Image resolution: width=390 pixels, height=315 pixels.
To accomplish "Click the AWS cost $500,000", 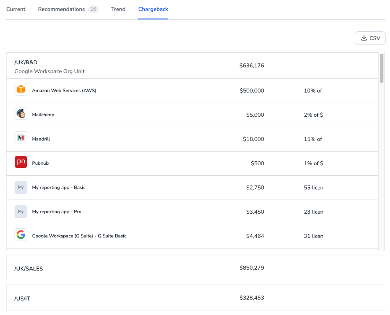I will tap(252, 91).
